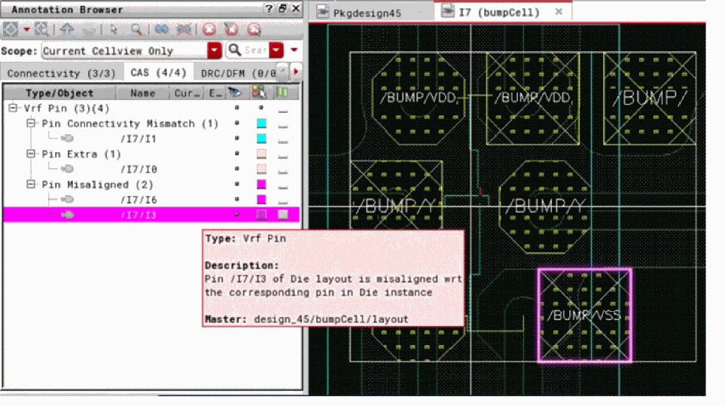725x406 pixels.
Task: Select the /I7/I1 annotation entry
Action: pyautogui.click(x=138, y=139)
